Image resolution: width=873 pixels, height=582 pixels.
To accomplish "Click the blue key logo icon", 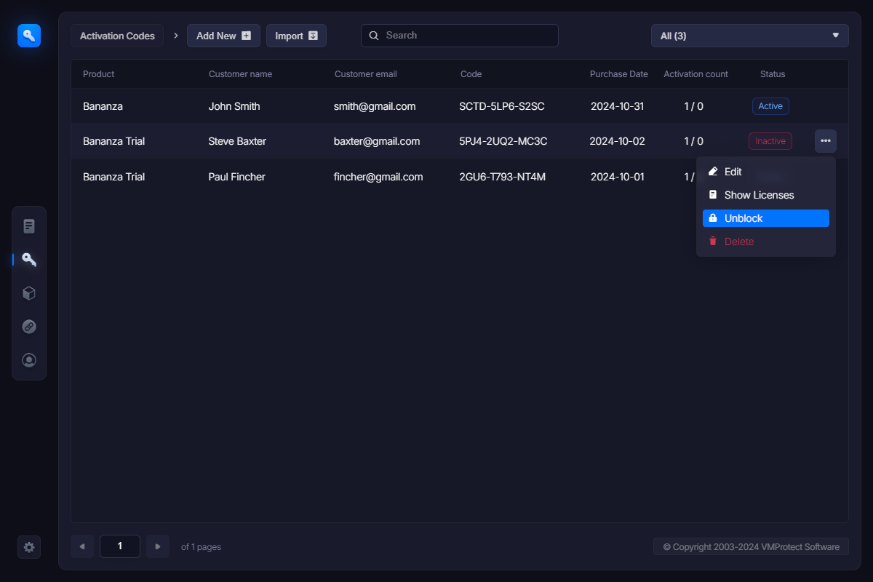I will (29, 35).
